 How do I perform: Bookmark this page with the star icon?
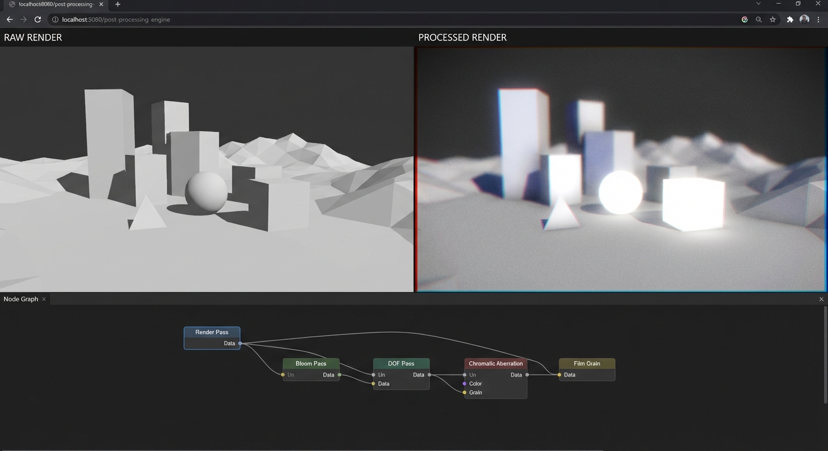click(x=773, y=19)
